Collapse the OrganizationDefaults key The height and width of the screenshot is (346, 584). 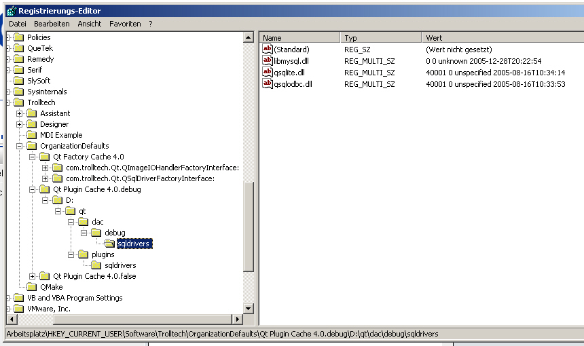(20, 147)
